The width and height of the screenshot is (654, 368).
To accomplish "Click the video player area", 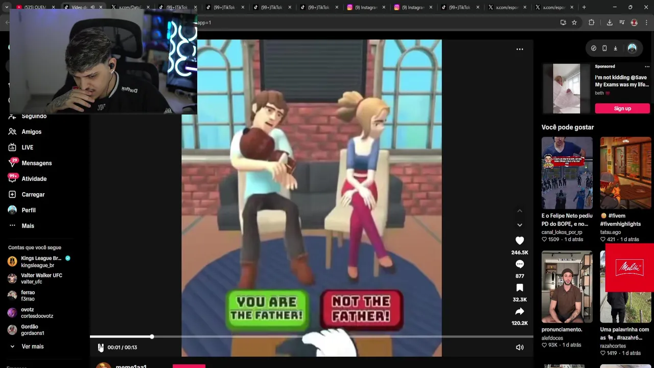I will (x=312, y=198).
